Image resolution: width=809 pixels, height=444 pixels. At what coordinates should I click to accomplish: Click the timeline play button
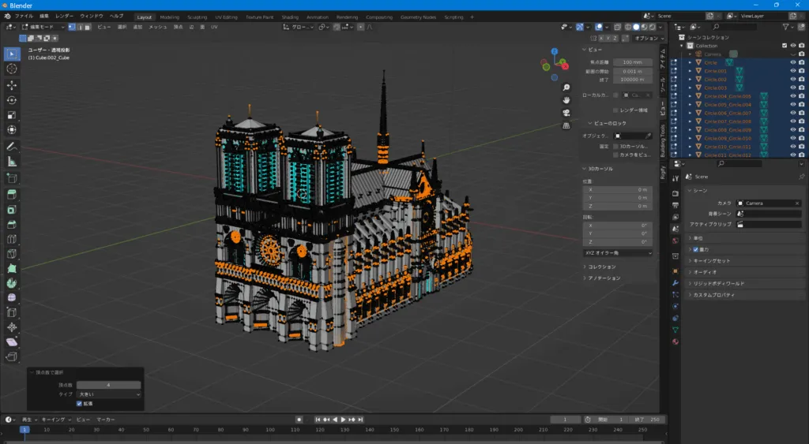point(343,420)
